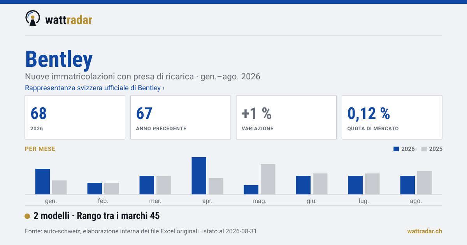Viewport: 467px width, 245px height.
Task: Click the gray May 2025 bar
Action: tap(268, 179)
